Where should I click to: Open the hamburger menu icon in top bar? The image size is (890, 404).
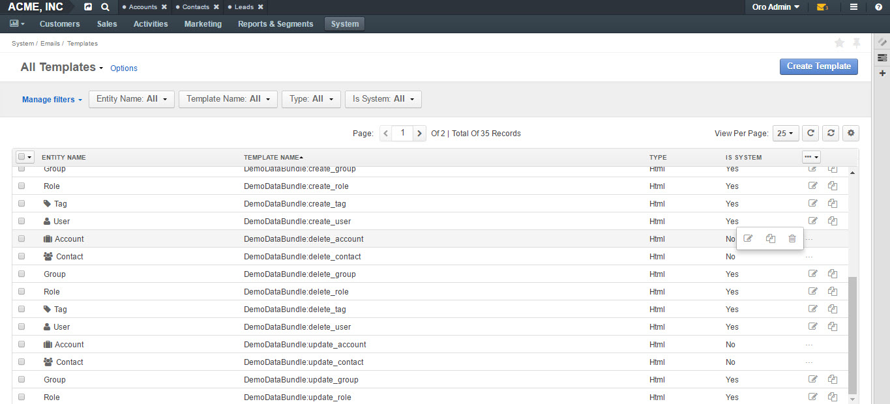click(x=853, y=7)
